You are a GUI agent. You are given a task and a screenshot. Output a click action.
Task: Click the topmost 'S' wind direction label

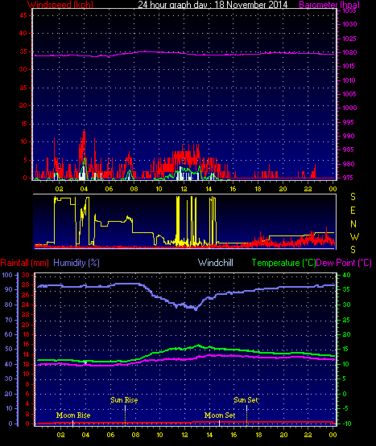click(353, 197)
